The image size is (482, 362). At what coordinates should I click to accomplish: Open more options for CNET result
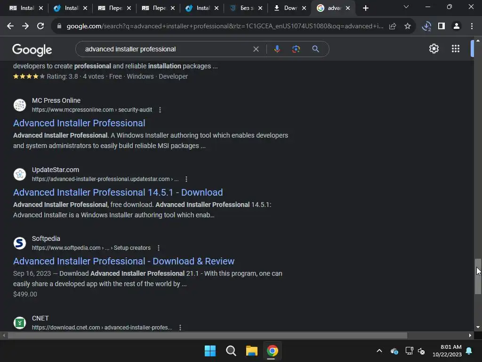coord(180,328)
